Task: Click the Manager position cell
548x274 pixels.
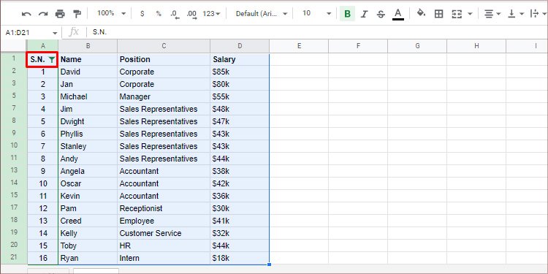Action: tap(164, 96)
